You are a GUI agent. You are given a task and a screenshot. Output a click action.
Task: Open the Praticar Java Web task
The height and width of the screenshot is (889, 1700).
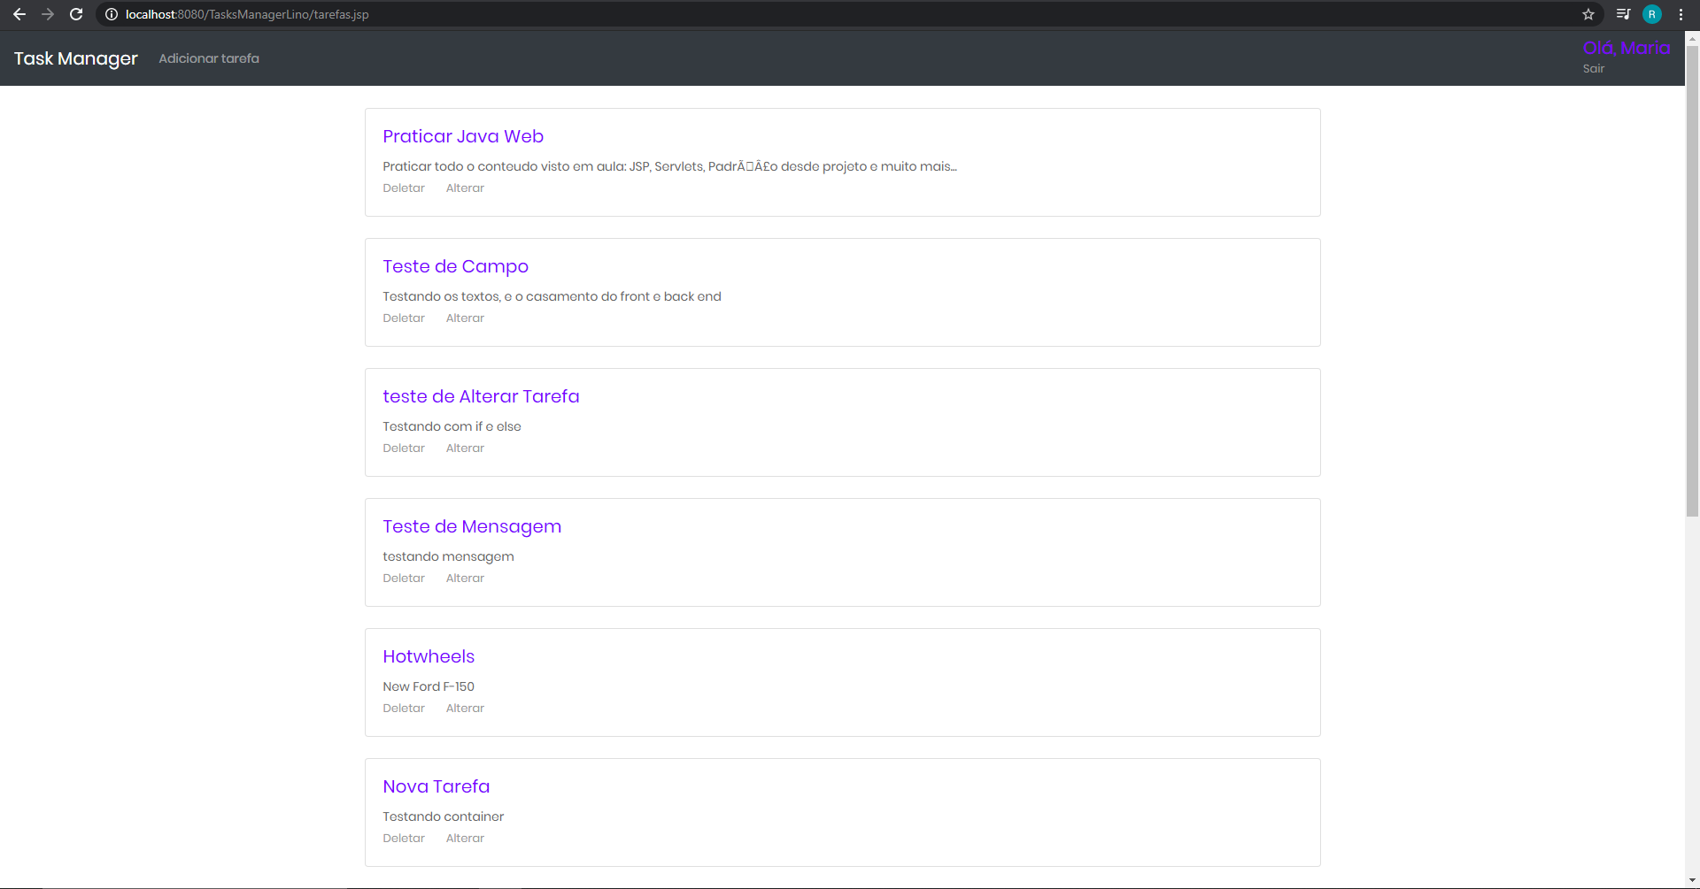point(462,136)
